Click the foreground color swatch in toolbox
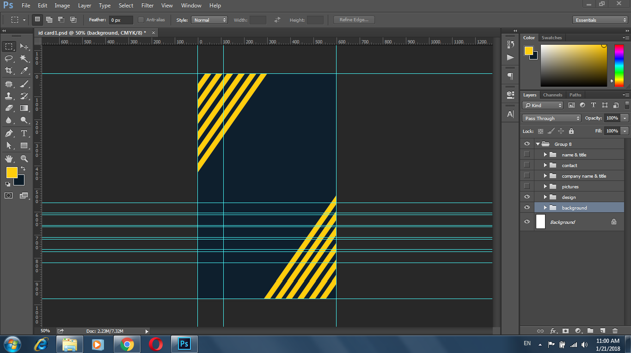 pos(12,173)
